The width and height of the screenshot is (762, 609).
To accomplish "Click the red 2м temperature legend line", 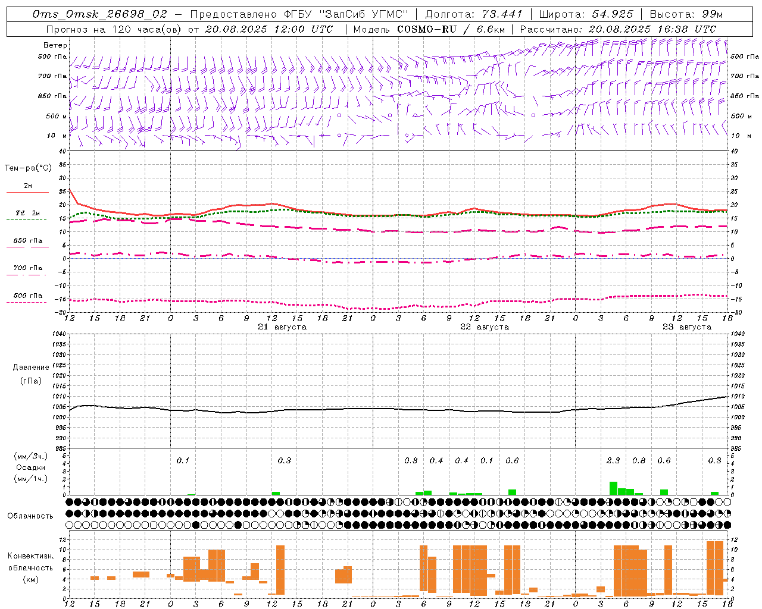I will (27, 192).
